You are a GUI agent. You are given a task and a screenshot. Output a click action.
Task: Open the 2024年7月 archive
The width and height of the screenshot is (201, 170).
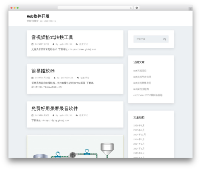(139, 139)
